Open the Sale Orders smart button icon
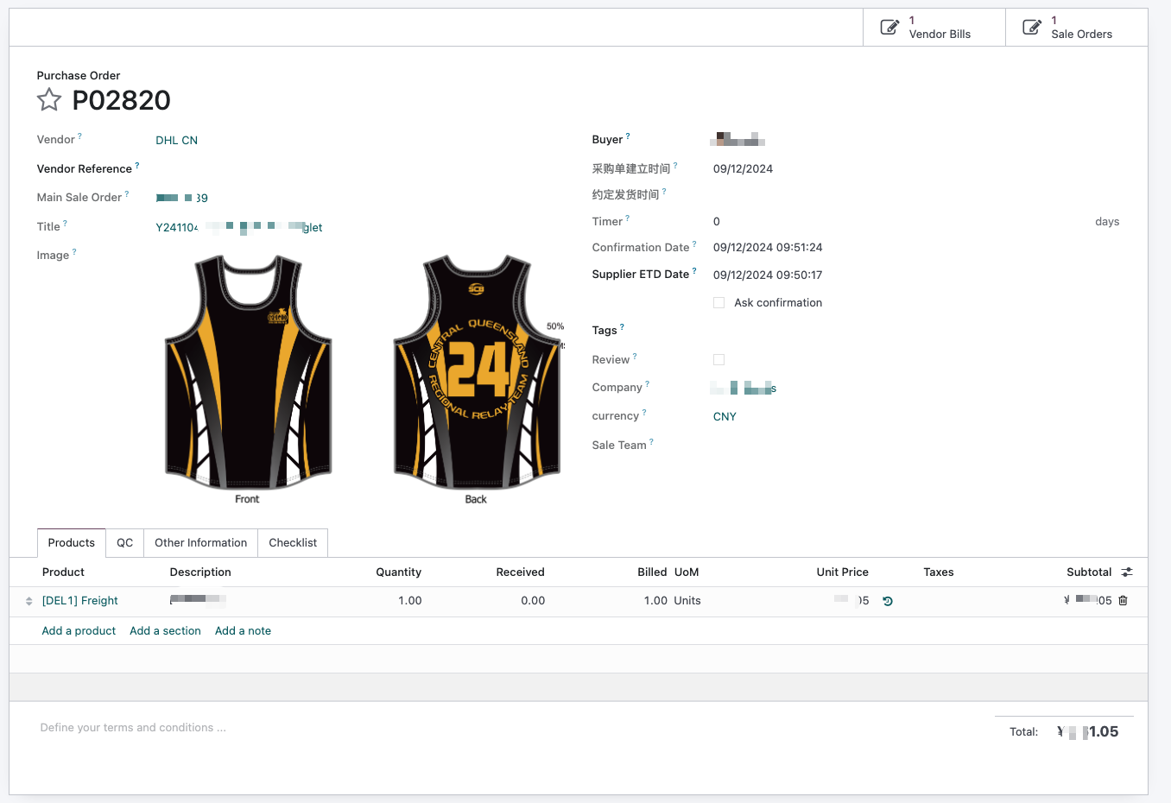This screenshot has height=803, width=1171. point(1032,28)
